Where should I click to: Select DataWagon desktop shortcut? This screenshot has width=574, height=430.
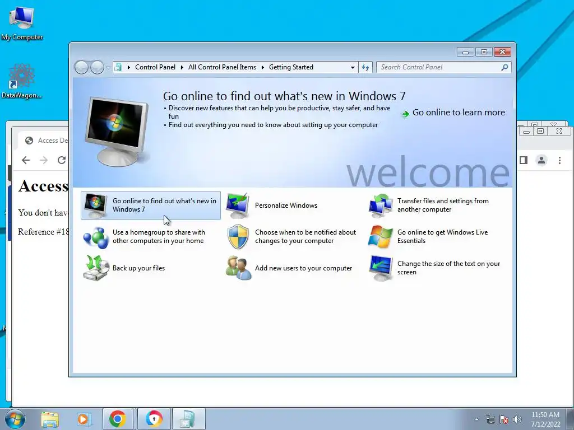coord(22,81)
